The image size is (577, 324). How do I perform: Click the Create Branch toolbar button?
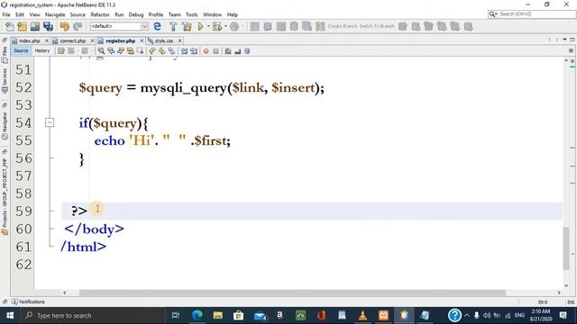point(343,26)
